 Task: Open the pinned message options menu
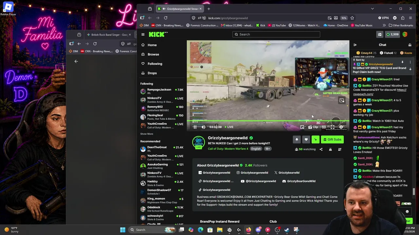click(410, 62)
